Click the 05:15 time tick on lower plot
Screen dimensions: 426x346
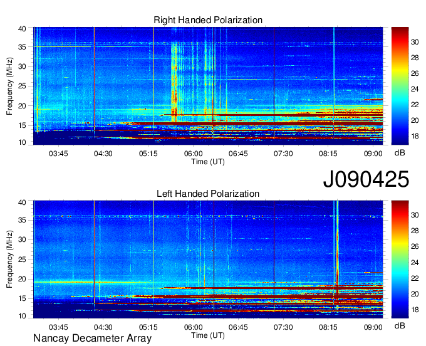click(x=148, y=327)
